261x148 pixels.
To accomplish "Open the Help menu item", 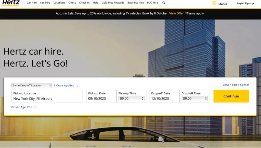I will [x=96, y=3].
